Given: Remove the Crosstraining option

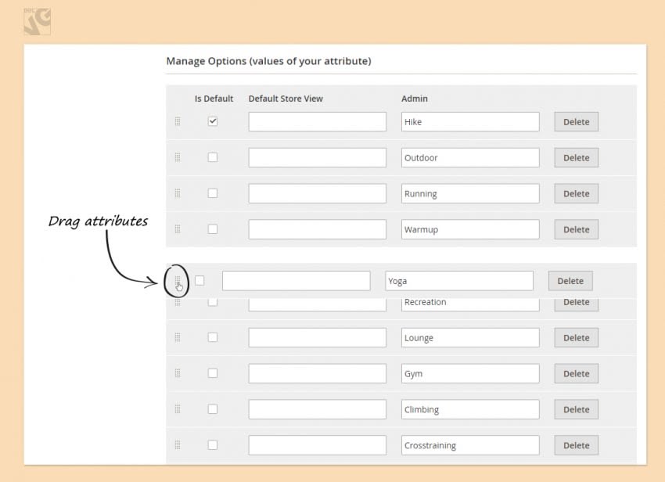Looking at the screenshot, I should [x=577, y=445].
